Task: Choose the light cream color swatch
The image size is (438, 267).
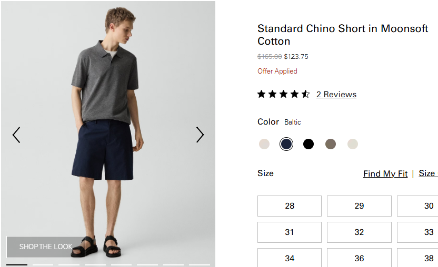Action: point(353,144)
